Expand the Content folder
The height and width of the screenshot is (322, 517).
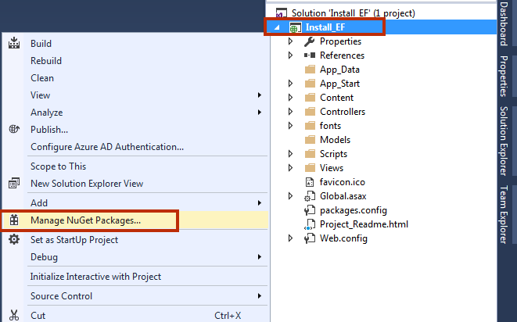(290, 97)
